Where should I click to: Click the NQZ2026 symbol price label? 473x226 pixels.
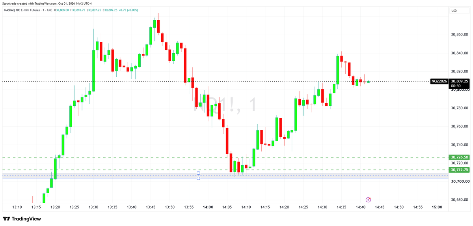click(439, 81)
